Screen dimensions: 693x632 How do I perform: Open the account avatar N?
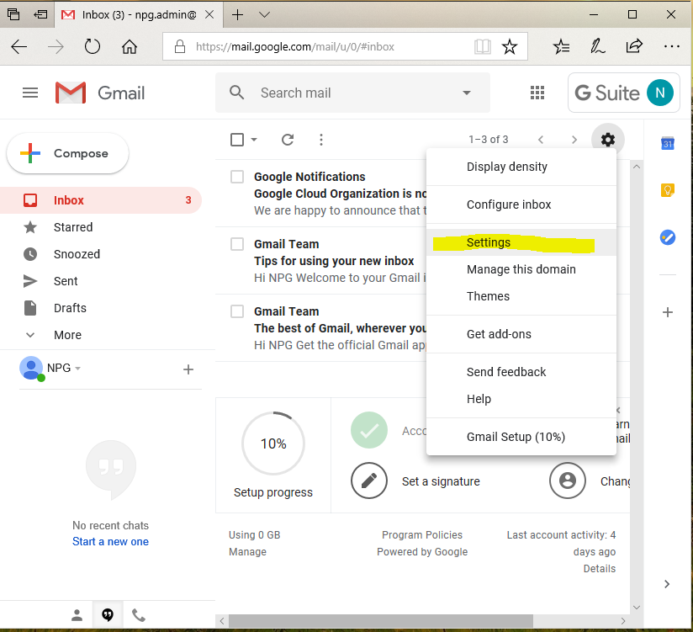point(660,93)
